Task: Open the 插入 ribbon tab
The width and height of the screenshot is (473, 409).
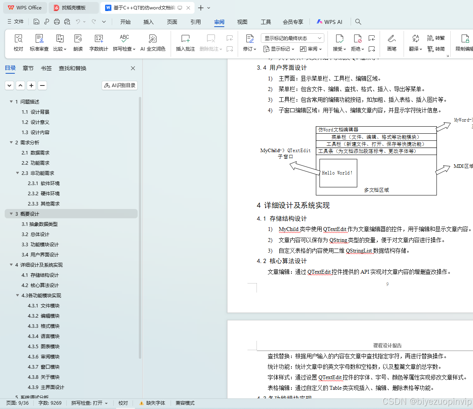Action: (x=149, y=22)
